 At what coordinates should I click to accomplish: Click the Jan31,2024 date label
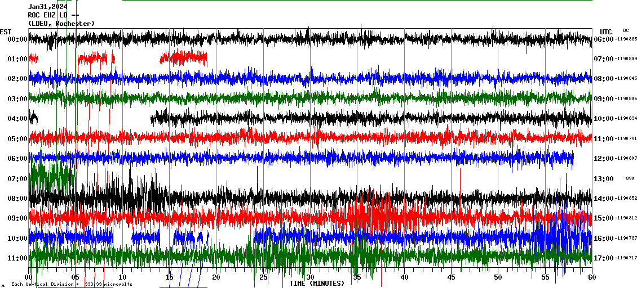[48, 7]
